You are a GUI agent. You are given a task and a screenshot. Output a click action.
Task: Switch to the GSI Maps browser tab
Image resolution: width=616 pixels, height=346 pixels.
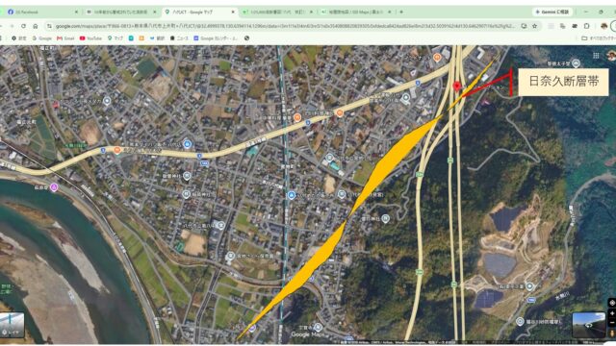tap(355, 12)
